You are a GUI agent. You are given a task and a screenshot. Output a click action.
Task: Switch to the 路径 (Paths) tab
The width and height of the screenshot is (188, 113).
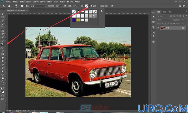tap(170, 12)
